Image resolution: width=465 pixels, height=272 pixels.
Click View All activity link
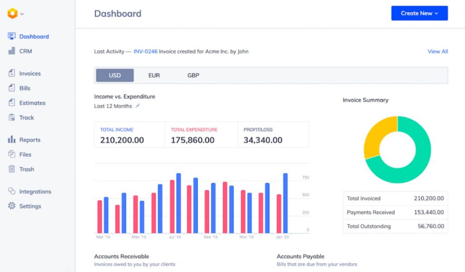437,51
